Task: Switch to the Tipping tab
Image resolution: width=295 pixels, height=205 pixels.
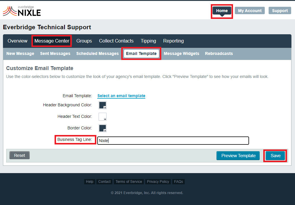Action: click(x=148, y=41)
